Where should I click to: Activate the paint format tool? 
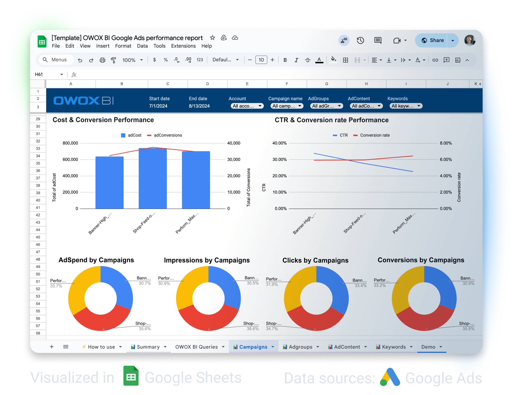coord(113,60)
